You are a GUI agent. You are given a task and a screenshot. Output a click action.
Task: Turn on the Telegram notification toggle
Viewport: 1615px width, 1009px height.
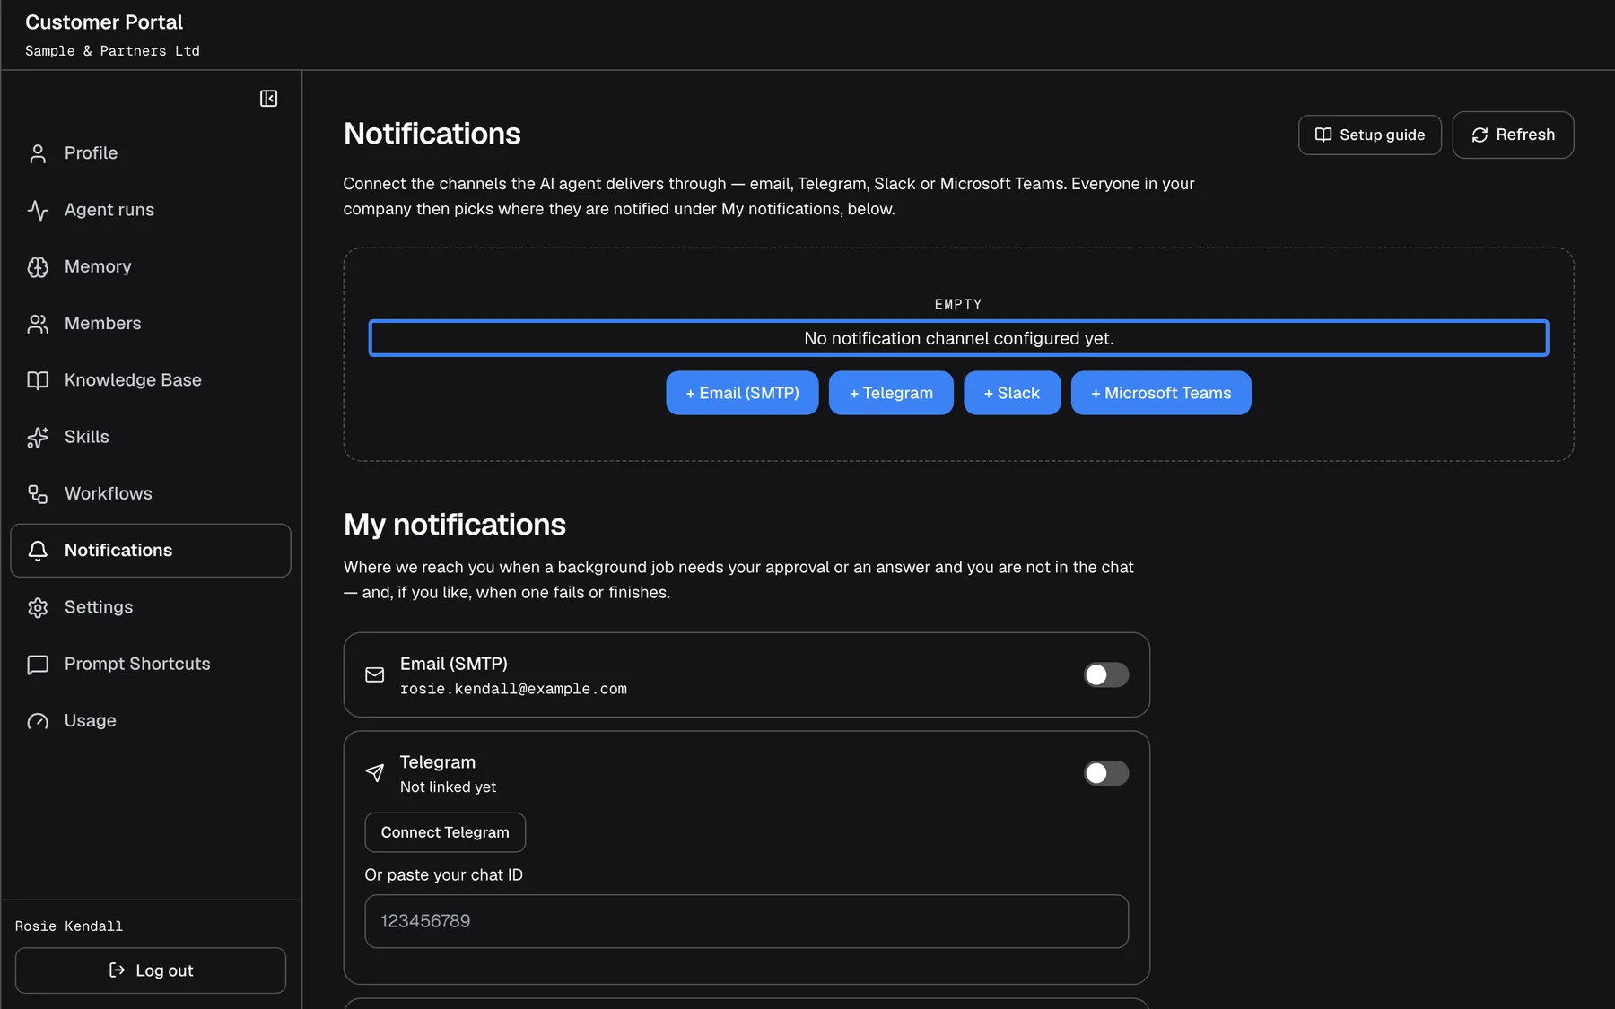tap(1106, 773)
